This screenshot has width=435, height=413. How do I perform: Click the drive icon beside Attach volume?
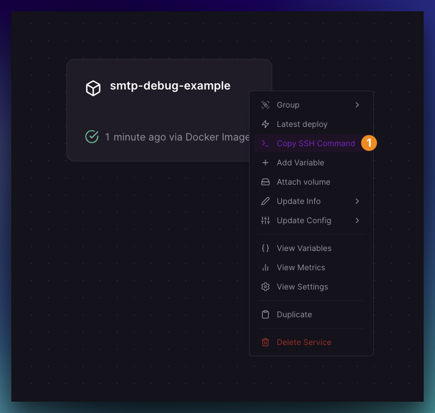tap(265, 182)
